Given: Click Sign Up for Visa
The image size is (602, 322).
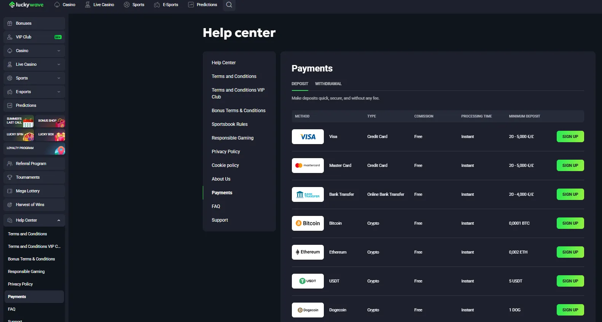Looking at the screenshot, I should [x=570, y=136].
